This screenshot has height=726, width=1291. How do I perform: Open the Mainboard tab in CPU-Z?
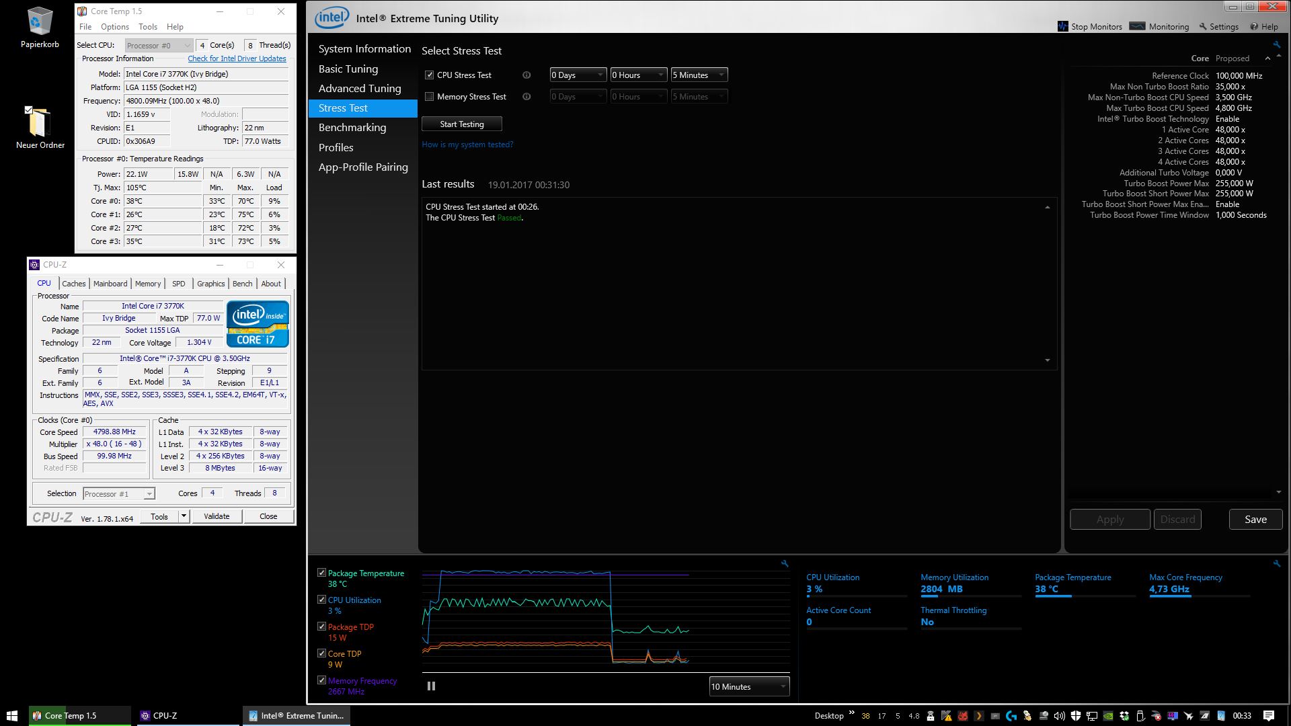click(x=110, y=284)
